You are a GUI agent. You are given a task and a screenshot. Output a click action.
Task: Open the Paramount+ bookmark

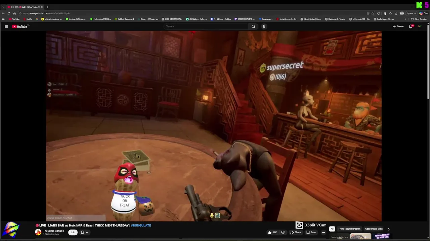tap(265, 19)
